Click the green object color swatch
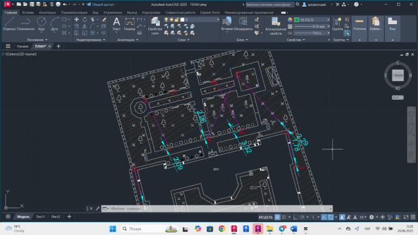This screenshot has width=418, height=235. tap(297, 20)
